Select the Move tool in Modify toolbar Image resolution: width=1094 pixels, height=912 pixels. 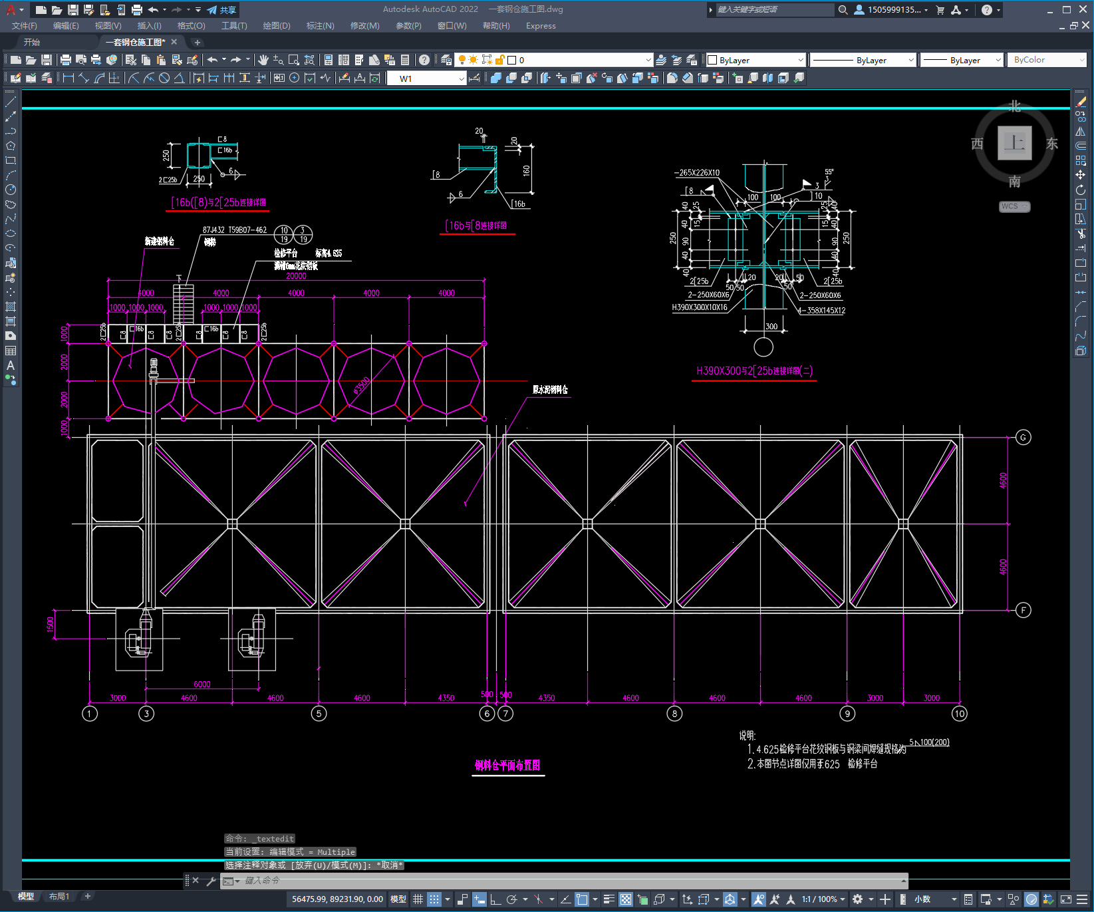(x=1081, y=175)
